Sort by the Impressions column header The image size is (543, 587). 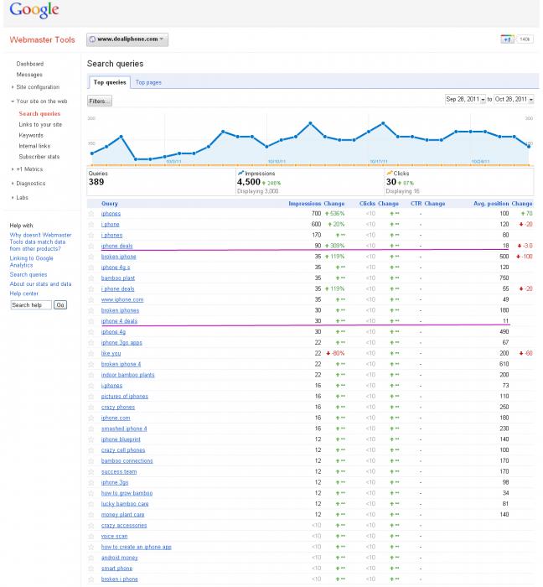304,204
